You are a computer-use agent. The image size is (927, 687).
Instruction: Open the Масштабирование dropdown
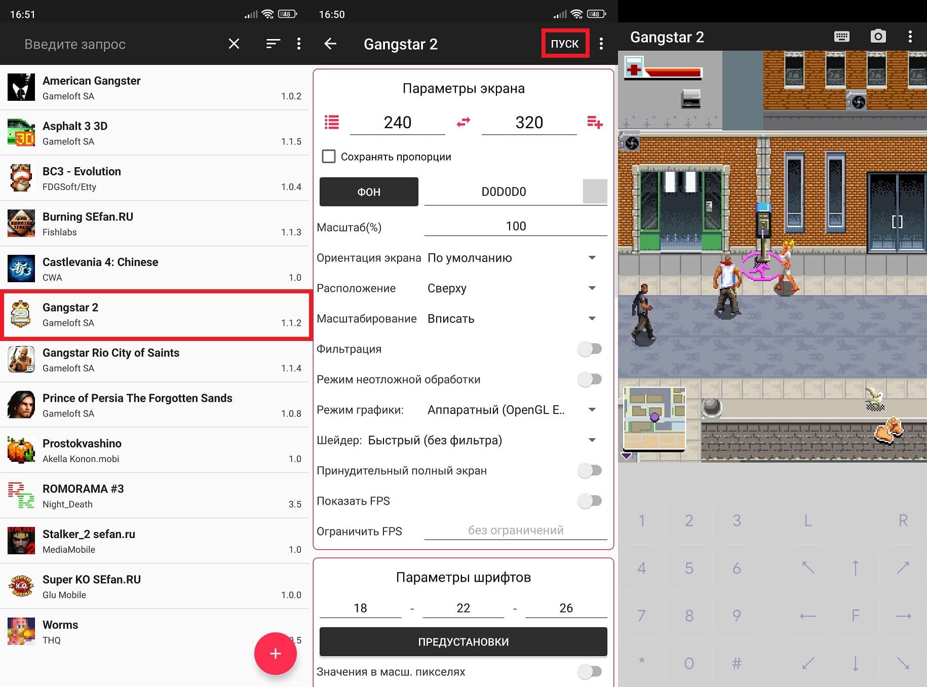[x=516, y=319]
